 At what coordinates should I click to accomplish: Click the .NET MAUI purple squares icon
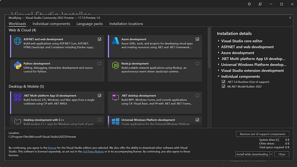18,97
